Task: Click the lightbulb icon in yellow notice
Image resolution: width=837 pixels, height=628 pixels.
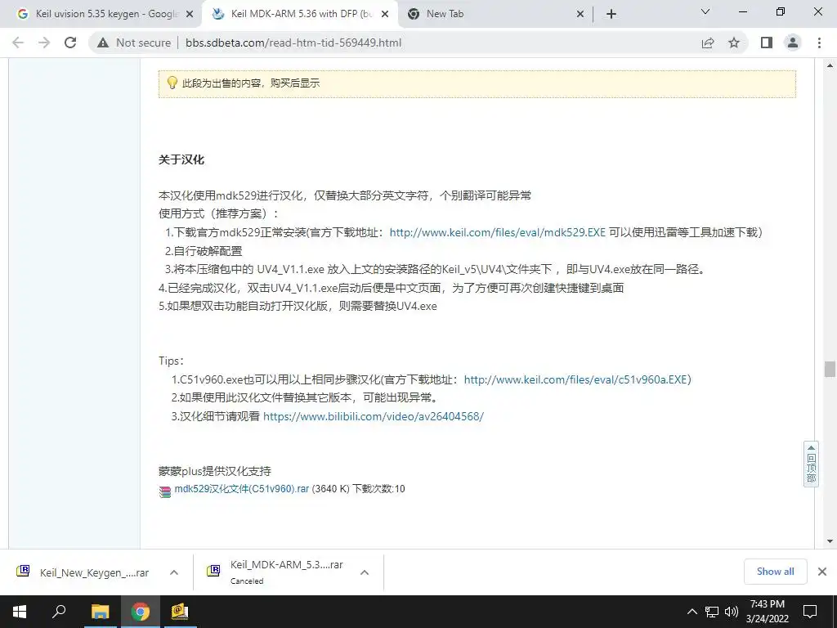Action: 172,83
